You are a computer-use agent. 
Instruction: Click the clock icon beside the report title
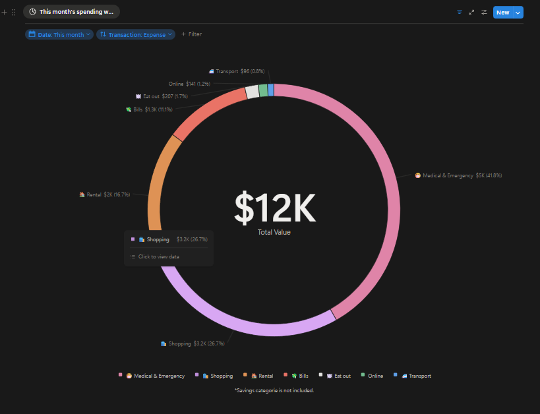pos(32,11)
